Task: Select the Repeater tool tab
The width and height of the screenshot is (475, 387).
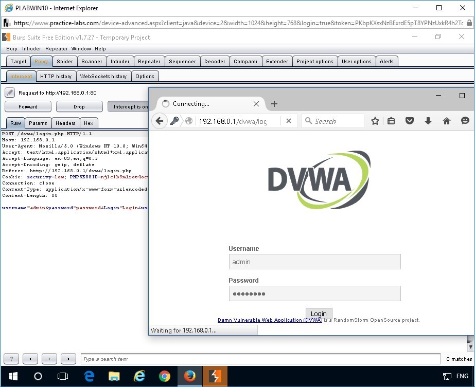Action: point(149,62)
